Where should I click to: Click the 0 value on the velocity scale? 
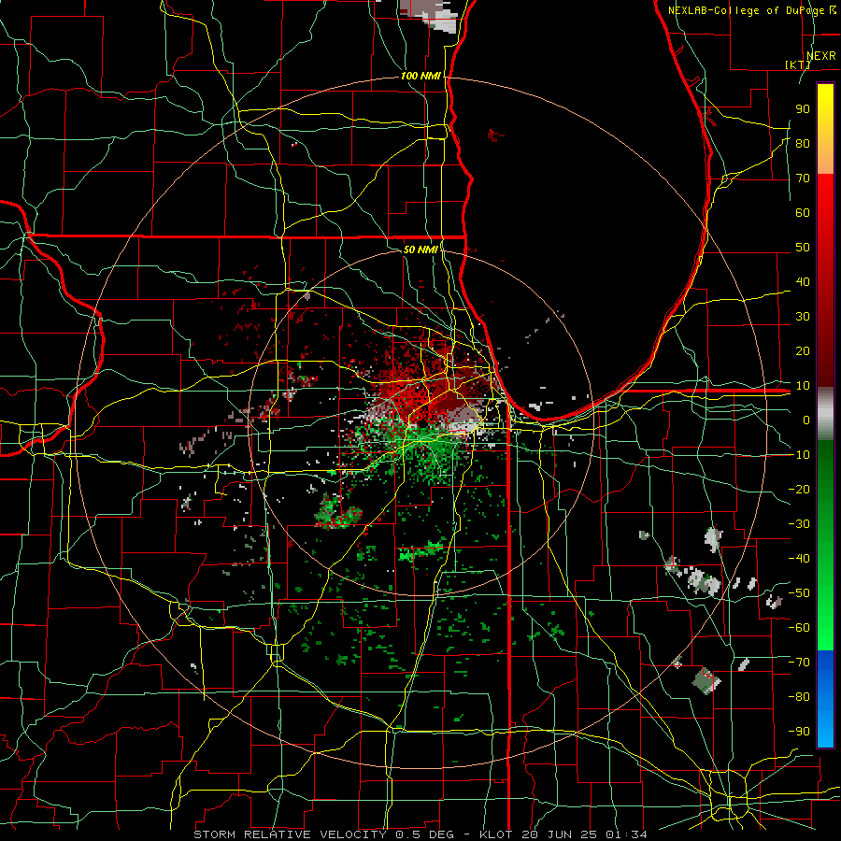pyautogui.click(x=806, y=420)
